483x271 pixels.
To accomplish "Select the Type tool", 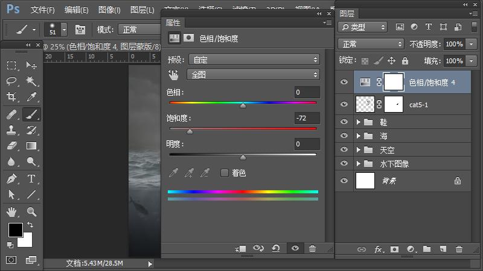I will point(31,179).
